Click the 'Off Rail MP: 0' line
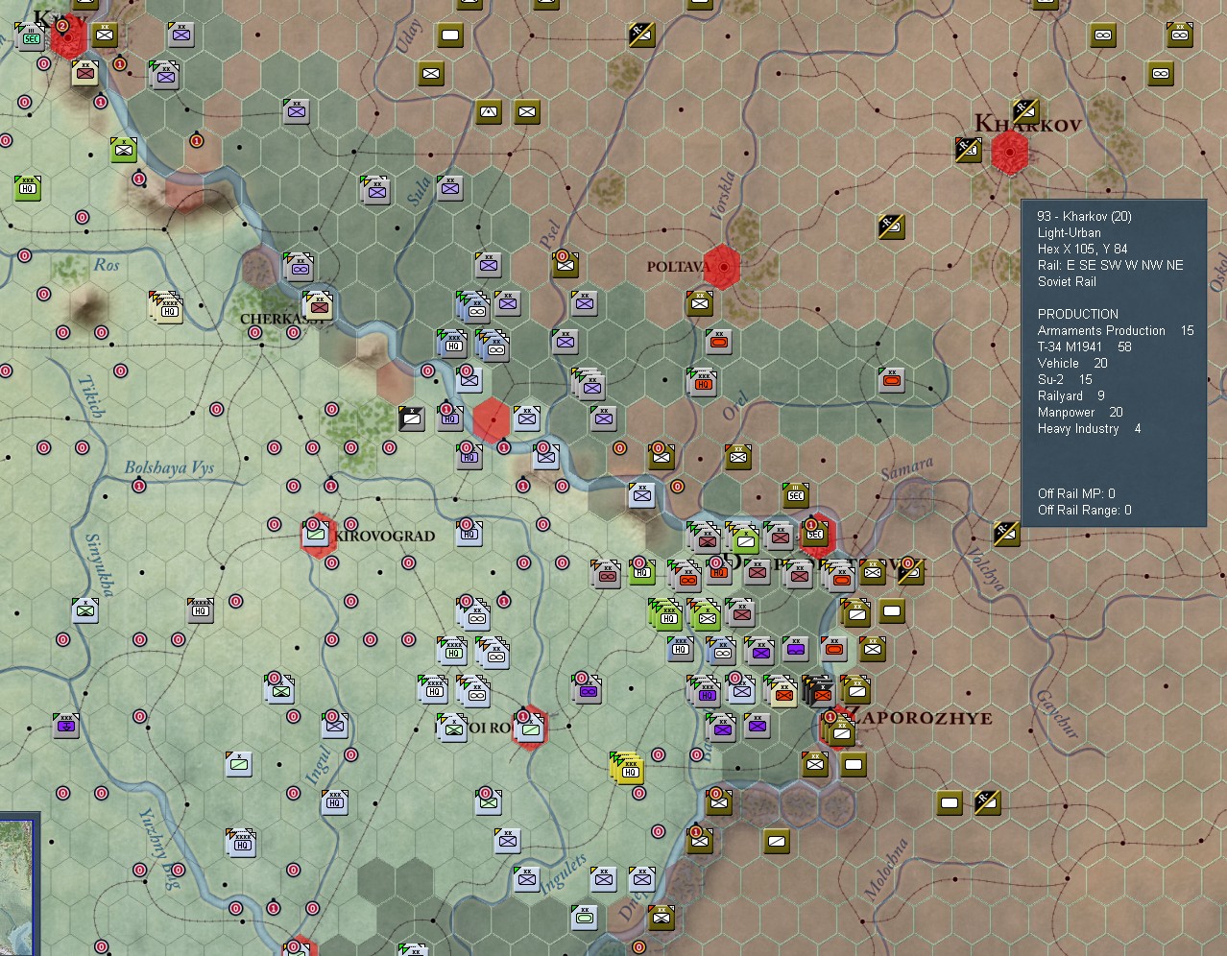The width and height of the screenshot is (1227, 956). [1076, 493]
